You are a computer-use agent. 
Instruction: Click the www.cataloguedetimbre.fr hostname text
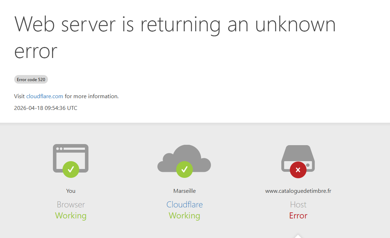[298, 191]
